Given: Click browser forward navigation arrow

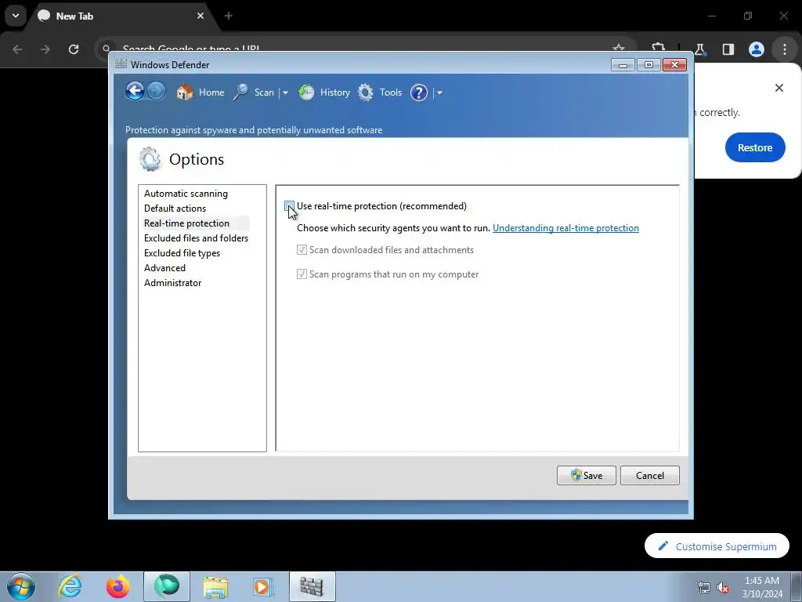Looking at the screenshot, I should tap(45, 49).
